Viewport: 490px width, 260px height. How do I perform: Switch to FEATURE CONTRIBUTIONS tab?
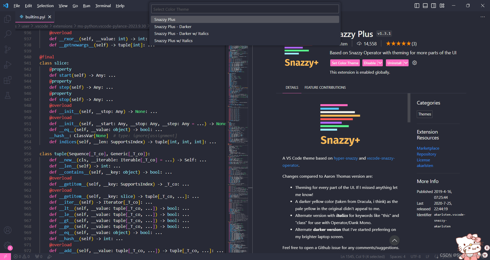pyautogui.click(x=325, y=87)
